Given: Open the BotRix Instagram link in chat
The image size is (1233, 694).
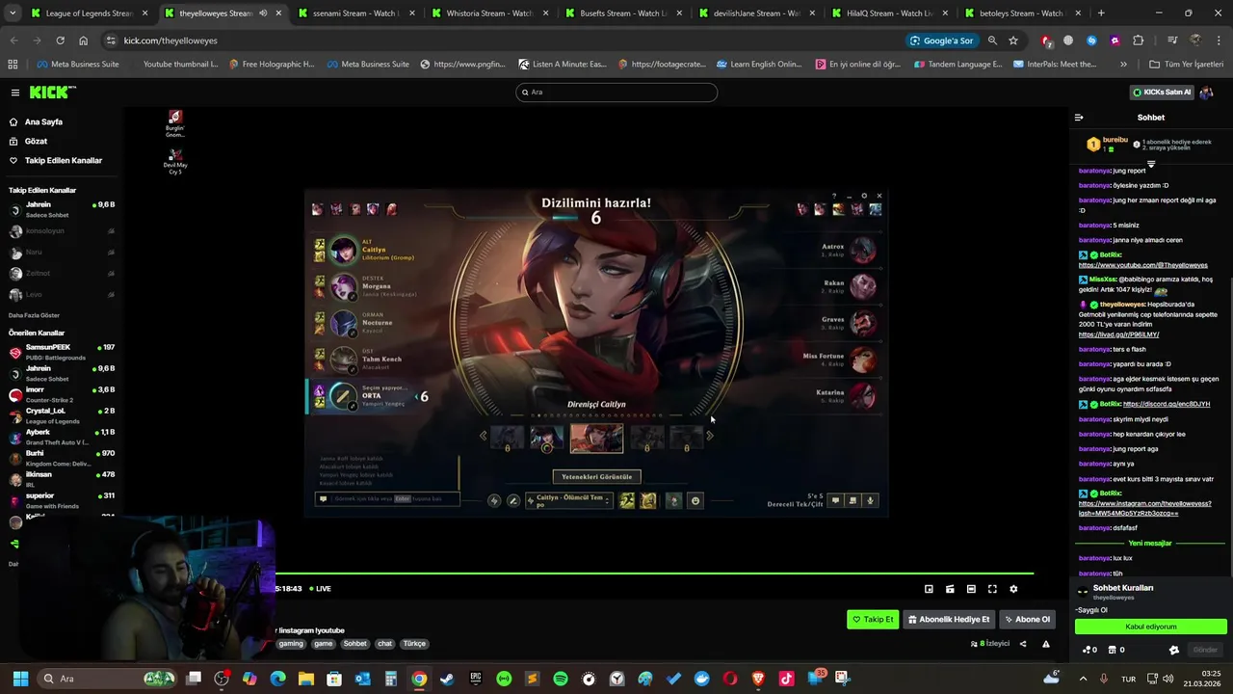Looking at the screenshot, I should coord(1144,508).
